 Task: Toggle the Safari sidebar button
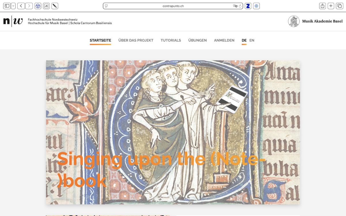(7, 6)
